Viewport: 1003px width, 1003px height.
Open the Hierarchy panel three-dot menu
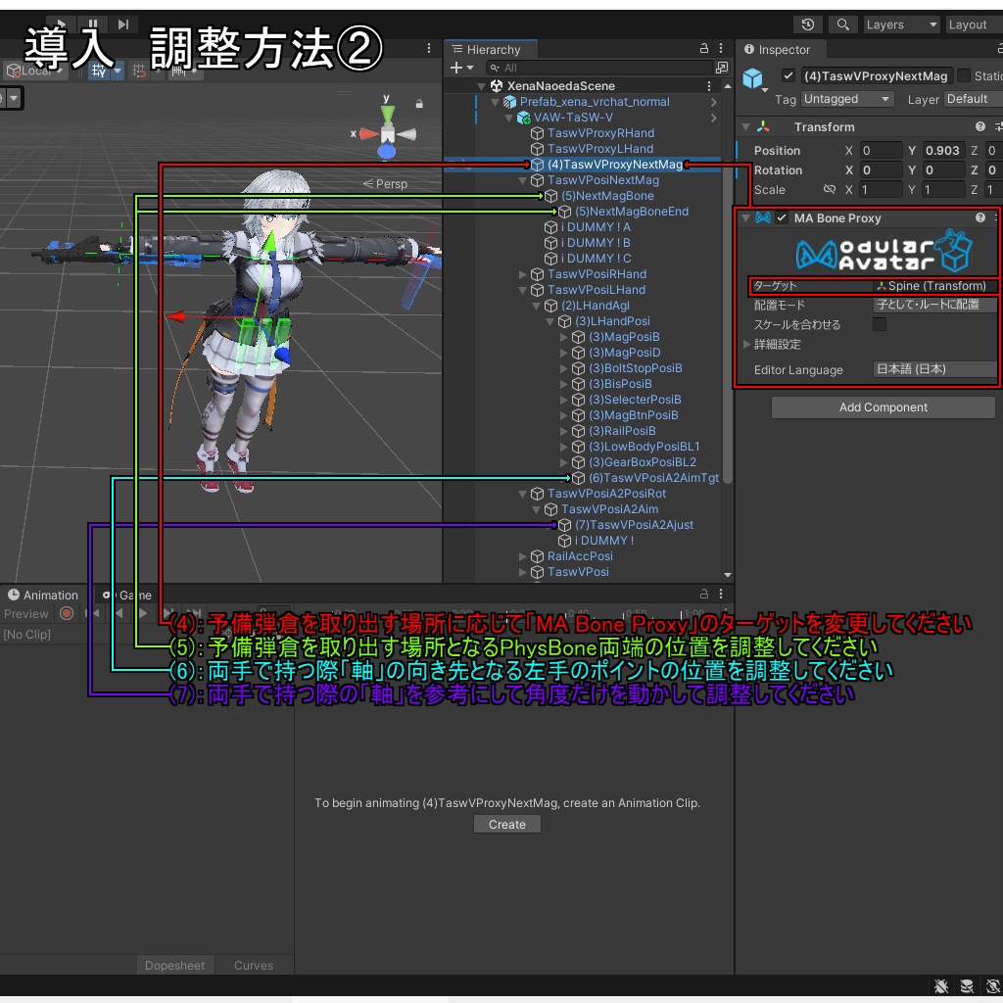tap(721, 48)
